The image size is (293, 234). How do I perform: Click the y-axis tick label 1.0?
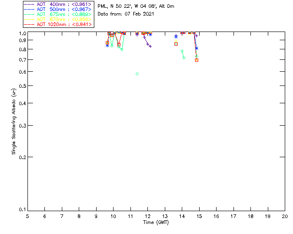(22, 33)
